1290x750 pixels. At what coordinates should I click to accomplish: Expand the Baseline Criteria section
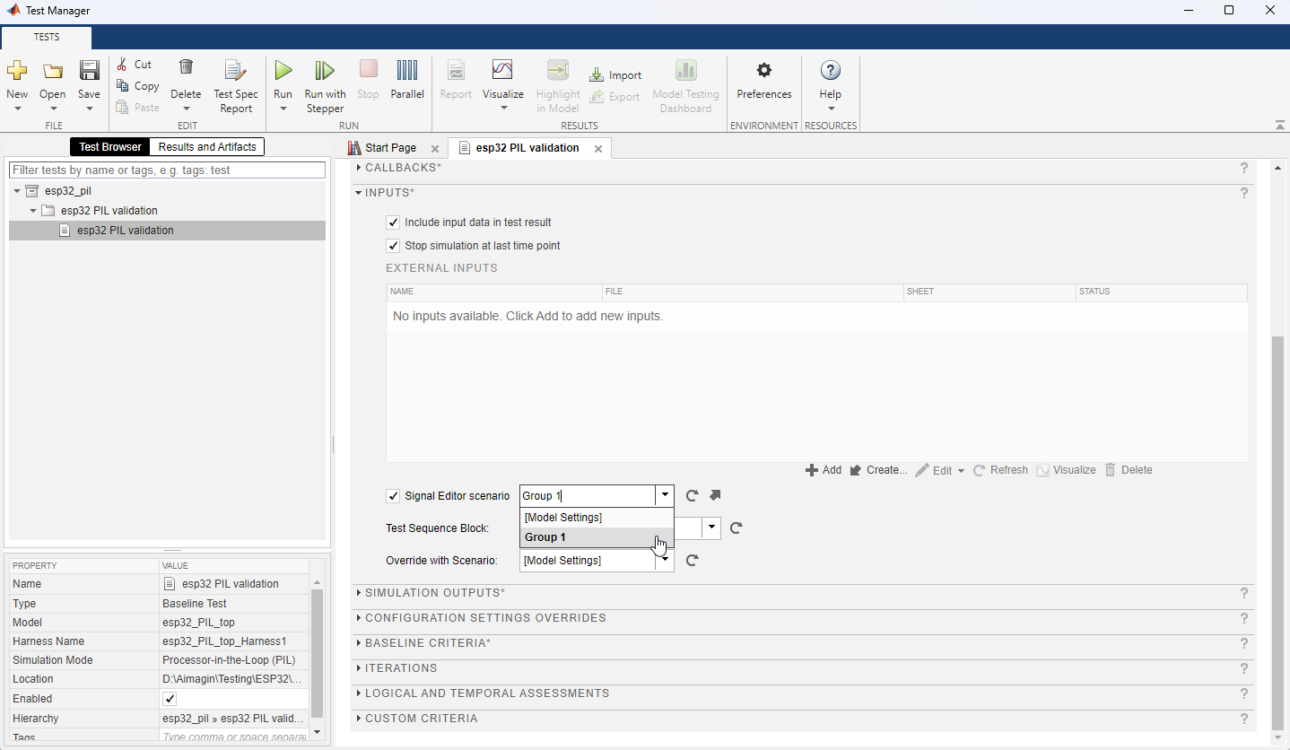coord(359,643)
